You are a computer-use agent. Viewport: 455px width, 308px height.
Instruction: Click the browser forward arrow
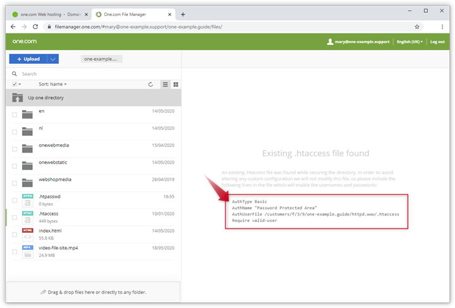24,27
